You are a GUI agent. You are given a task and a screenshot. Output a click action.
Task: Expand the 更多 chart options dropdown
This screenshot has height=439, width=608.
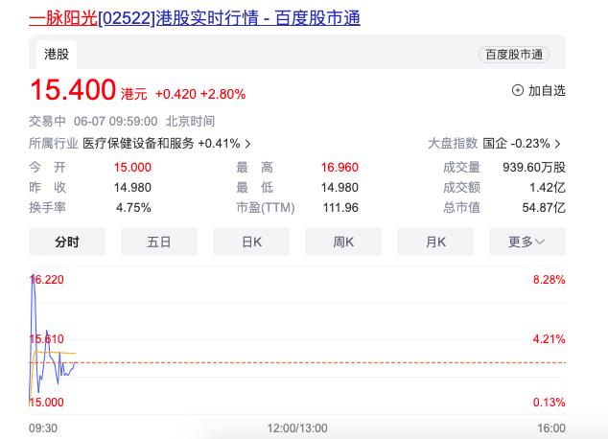tap(526, 242)
